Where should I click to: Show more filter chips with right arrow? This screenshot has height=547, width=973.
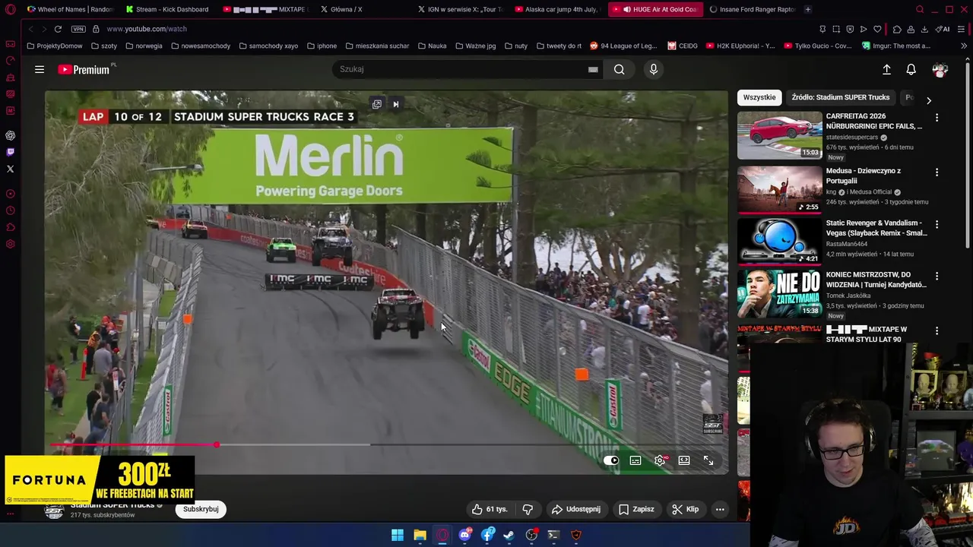(928, 100)
